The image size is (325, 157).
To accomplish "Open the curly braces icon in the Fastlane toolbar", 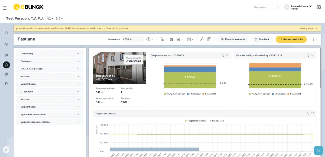I will click(314, 39).
